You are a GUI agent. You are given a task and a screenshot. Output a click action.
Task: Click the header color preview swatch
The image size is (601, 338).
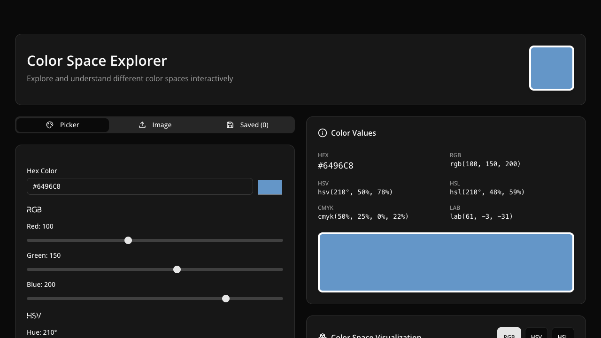coord(552,68)
